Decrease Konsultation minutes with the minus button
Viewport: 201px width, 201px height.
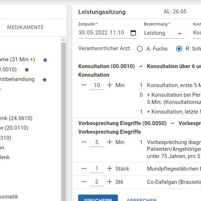pyautogui.click(x=84, y=85)
